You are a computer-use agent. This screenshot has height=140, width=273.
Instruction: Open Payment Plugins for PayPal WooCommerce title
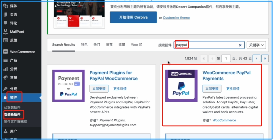[x=113, y=76]
